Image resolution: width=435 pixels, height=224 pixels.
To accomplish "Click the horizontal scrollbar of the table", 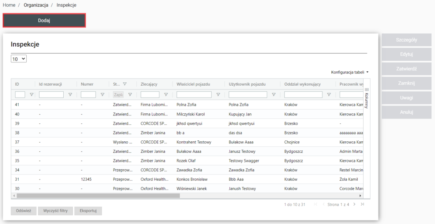I will point(127,196).
